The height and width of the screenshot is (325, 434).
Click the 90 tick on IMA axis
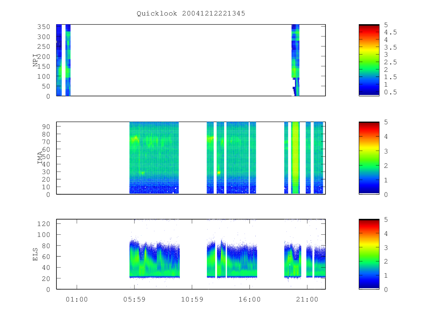(47, 126)
